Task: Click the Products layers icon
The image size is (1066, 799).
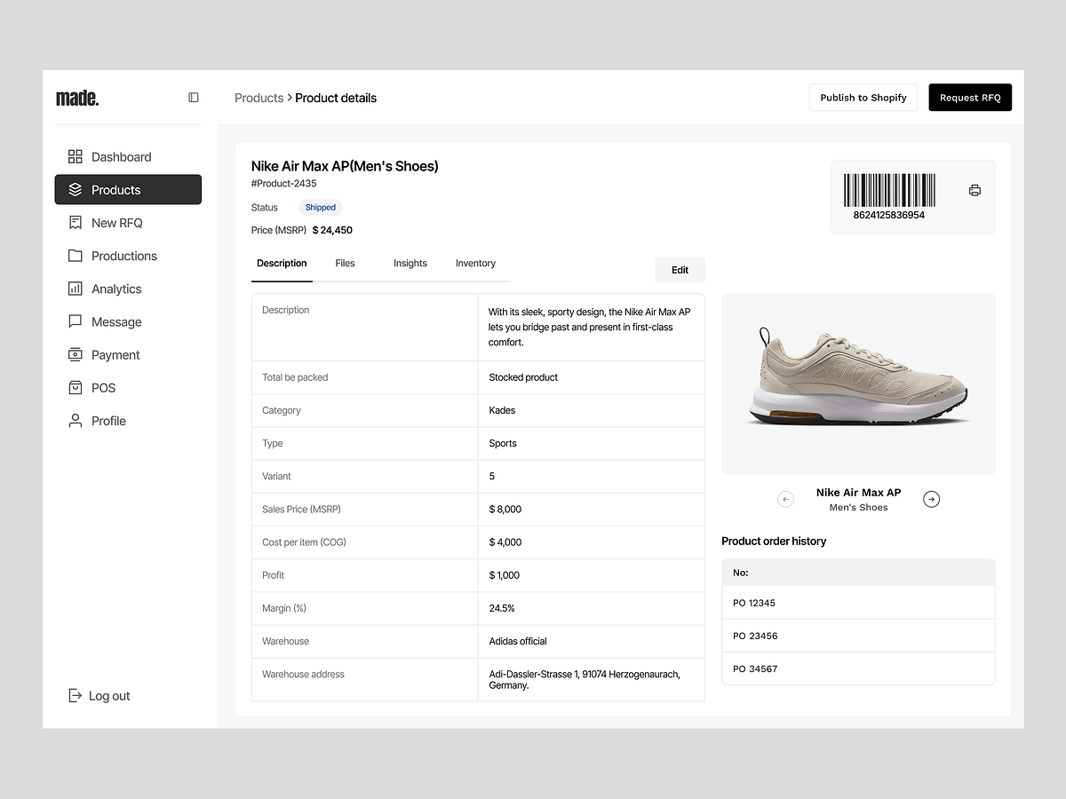Action: click(x=76, y=190)
